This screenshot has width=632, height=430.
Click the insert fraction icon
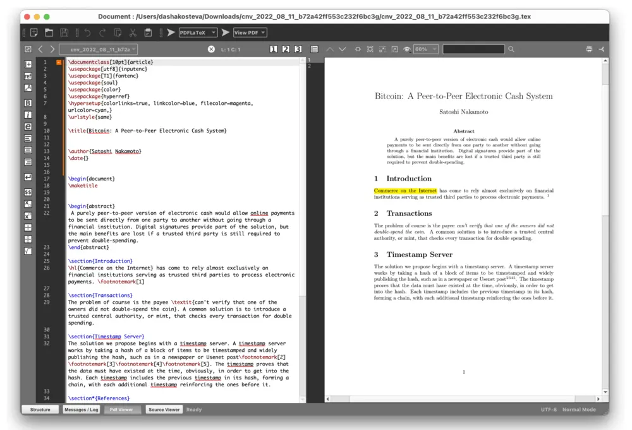pos(28,227)
